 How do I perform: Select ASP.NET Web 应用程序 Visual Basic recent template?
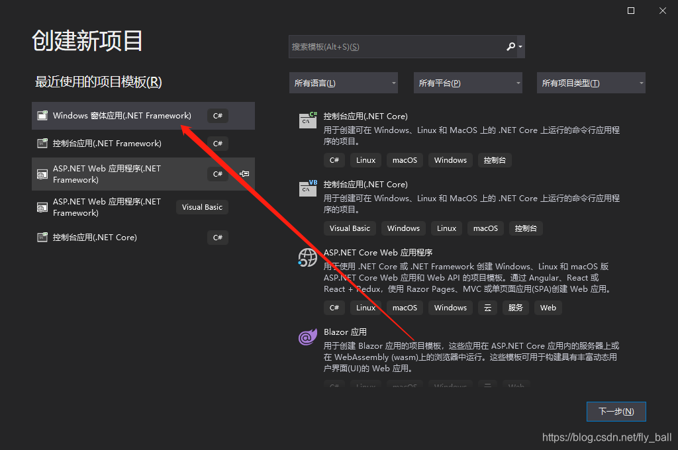point(143,207)
